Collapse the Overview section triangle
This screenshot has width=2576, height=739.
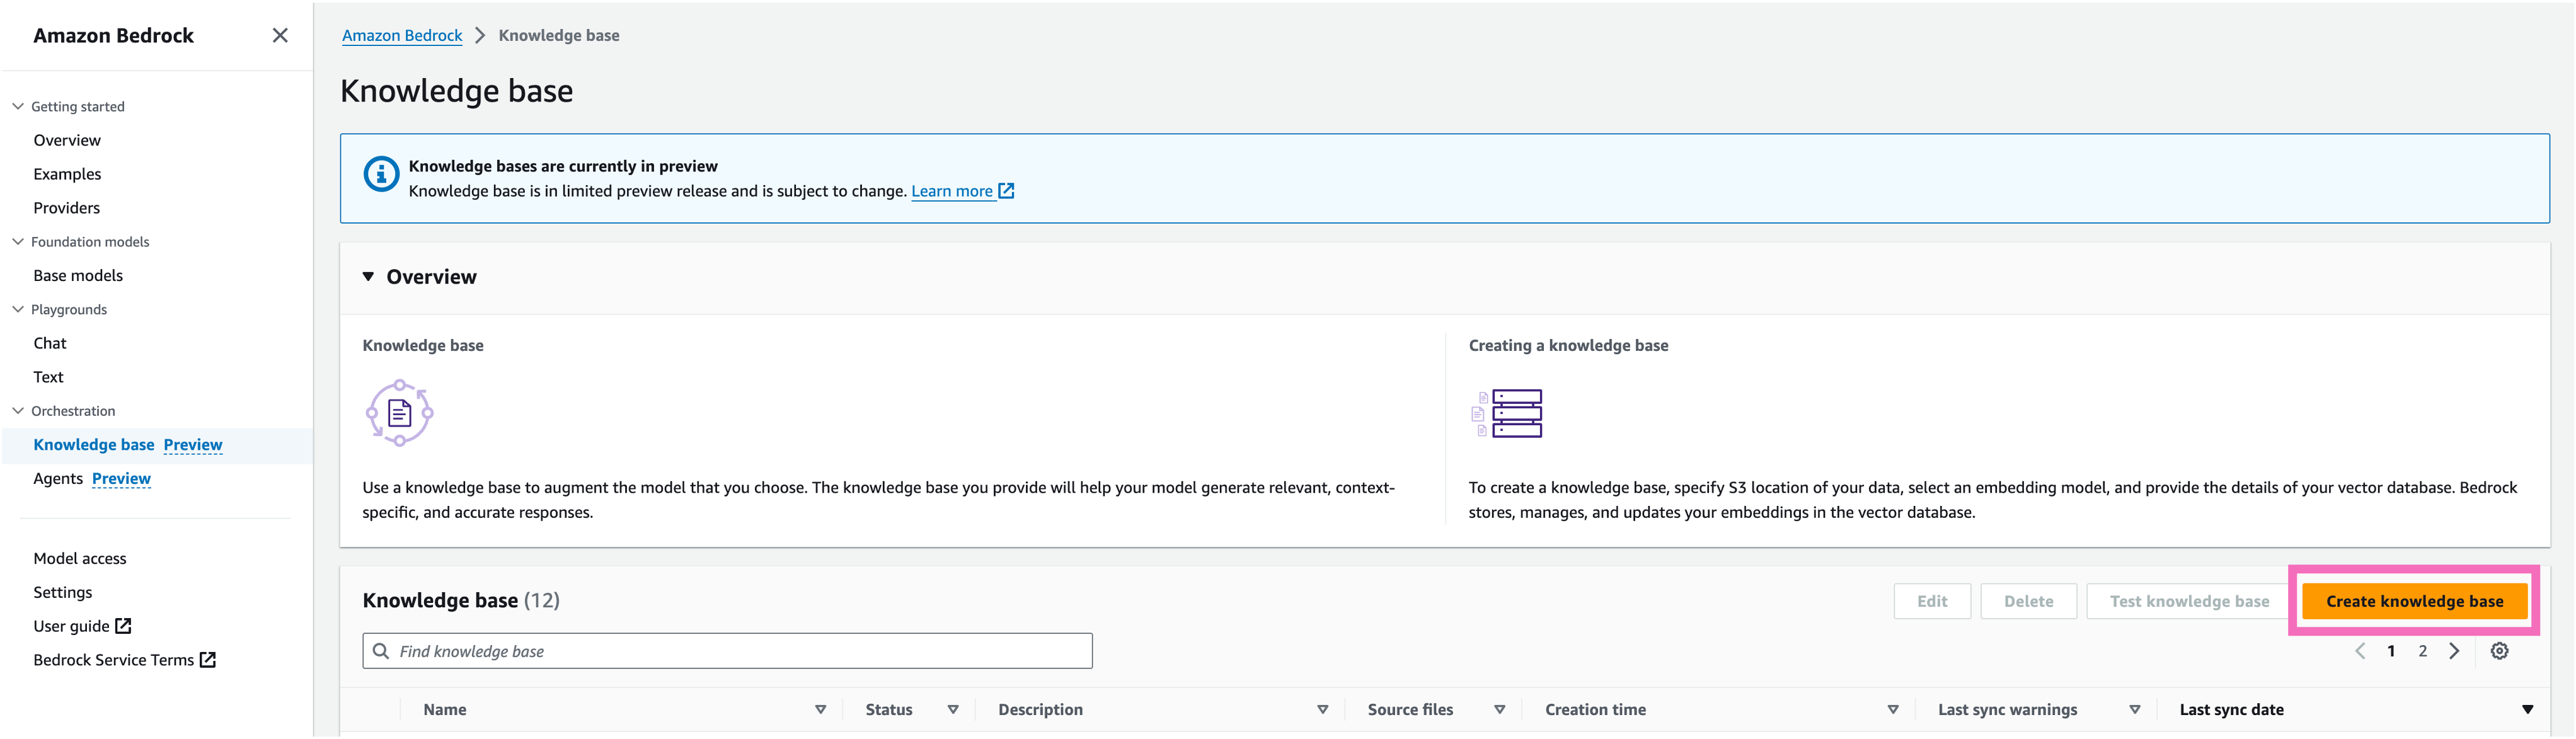coord(368,277)
